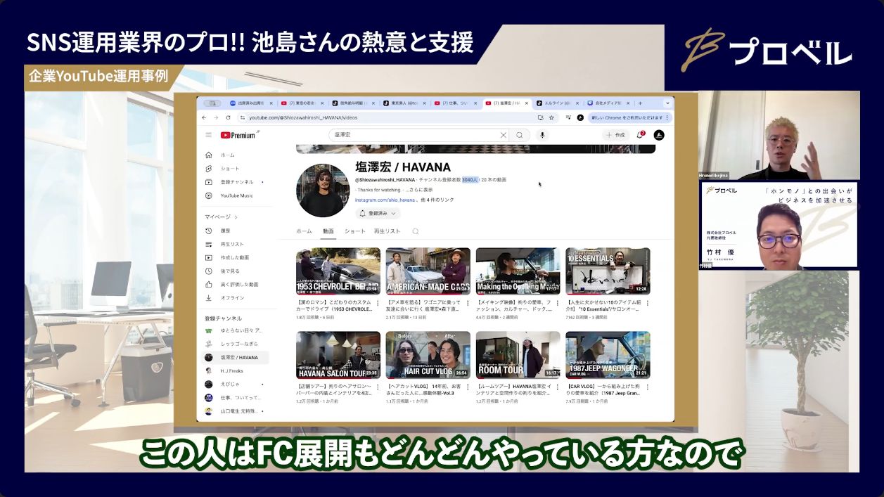Open 作成した動画 in the sidebar

point(234,257)
